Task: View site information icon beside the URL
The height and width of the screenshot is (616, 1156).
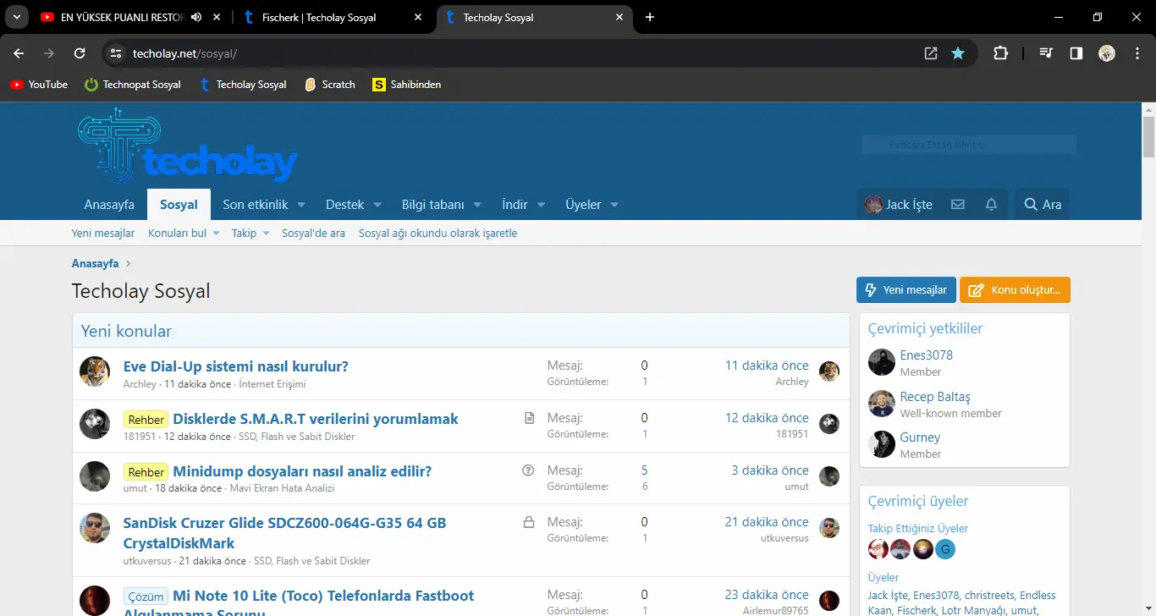Action: tap(116, 53)
